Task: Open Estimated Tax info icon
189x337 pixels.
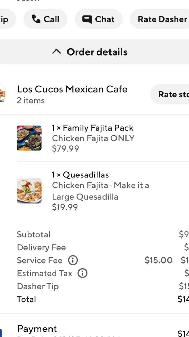Action: 82,273
